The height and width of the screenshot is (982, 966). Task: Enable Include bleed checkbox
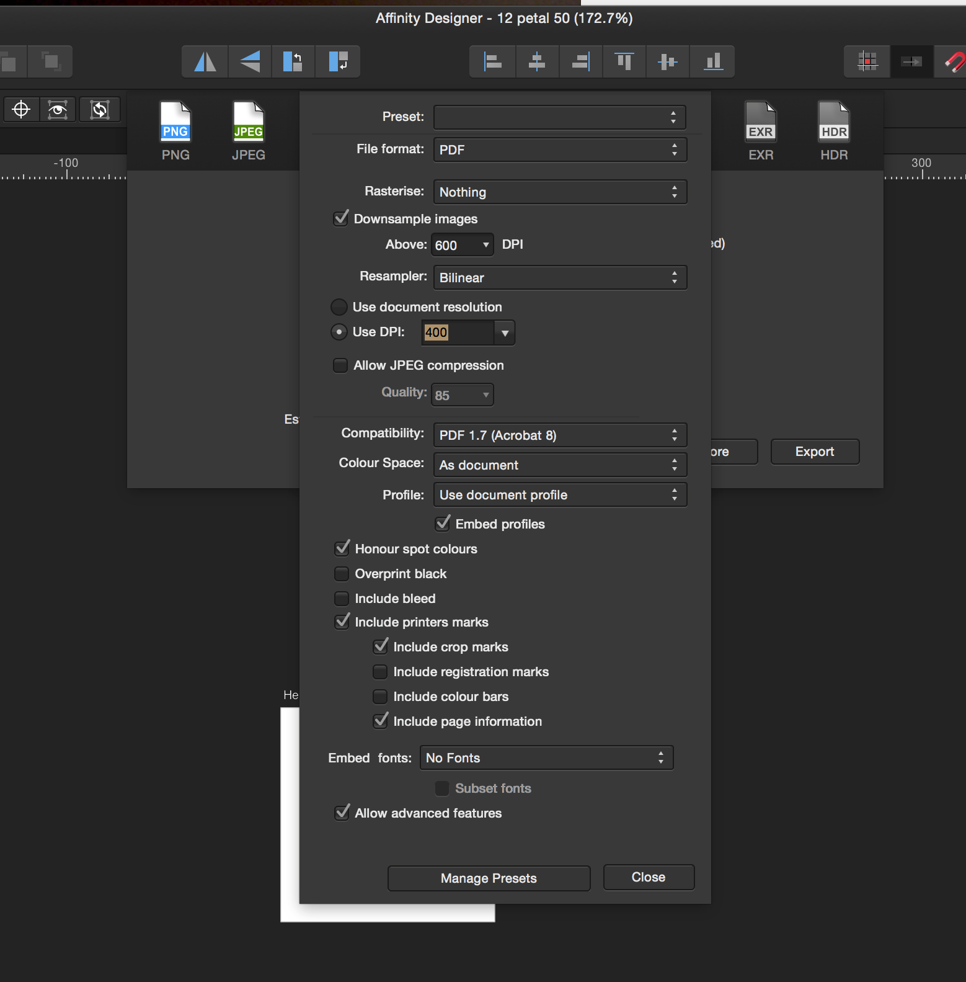342,599
